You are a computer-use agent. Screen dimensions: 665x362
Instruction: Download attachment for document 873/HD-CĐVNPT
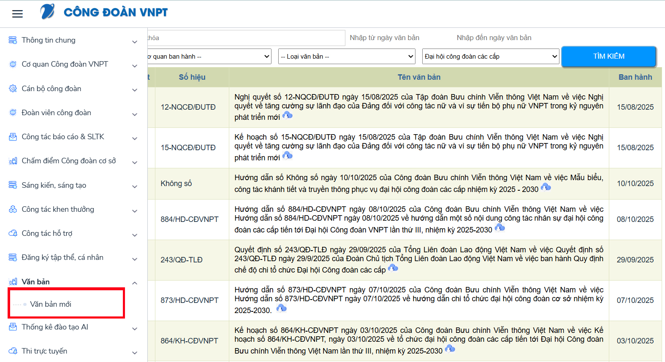[281, 309]
